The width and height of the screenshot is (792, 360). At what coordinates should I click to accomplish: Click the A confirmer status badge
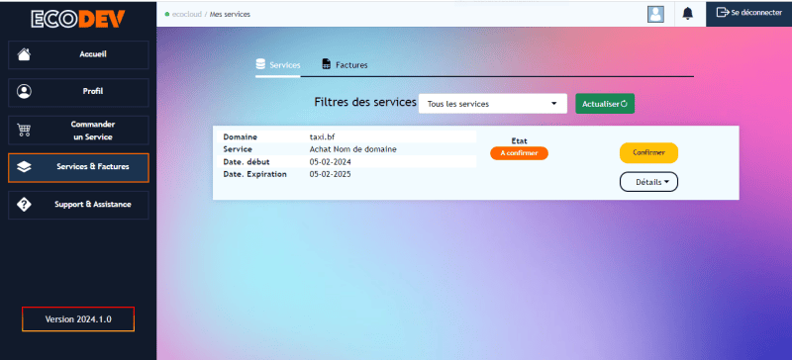point(519,153)
